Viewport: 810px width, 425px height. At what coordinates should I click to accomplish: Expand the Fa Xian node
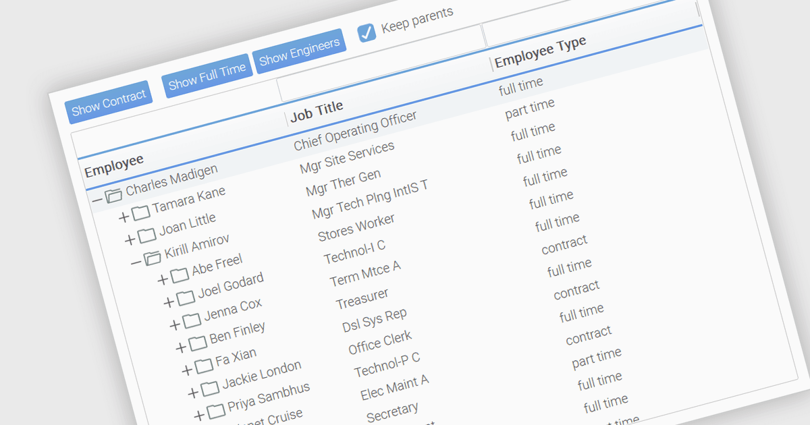click(187, 370)
